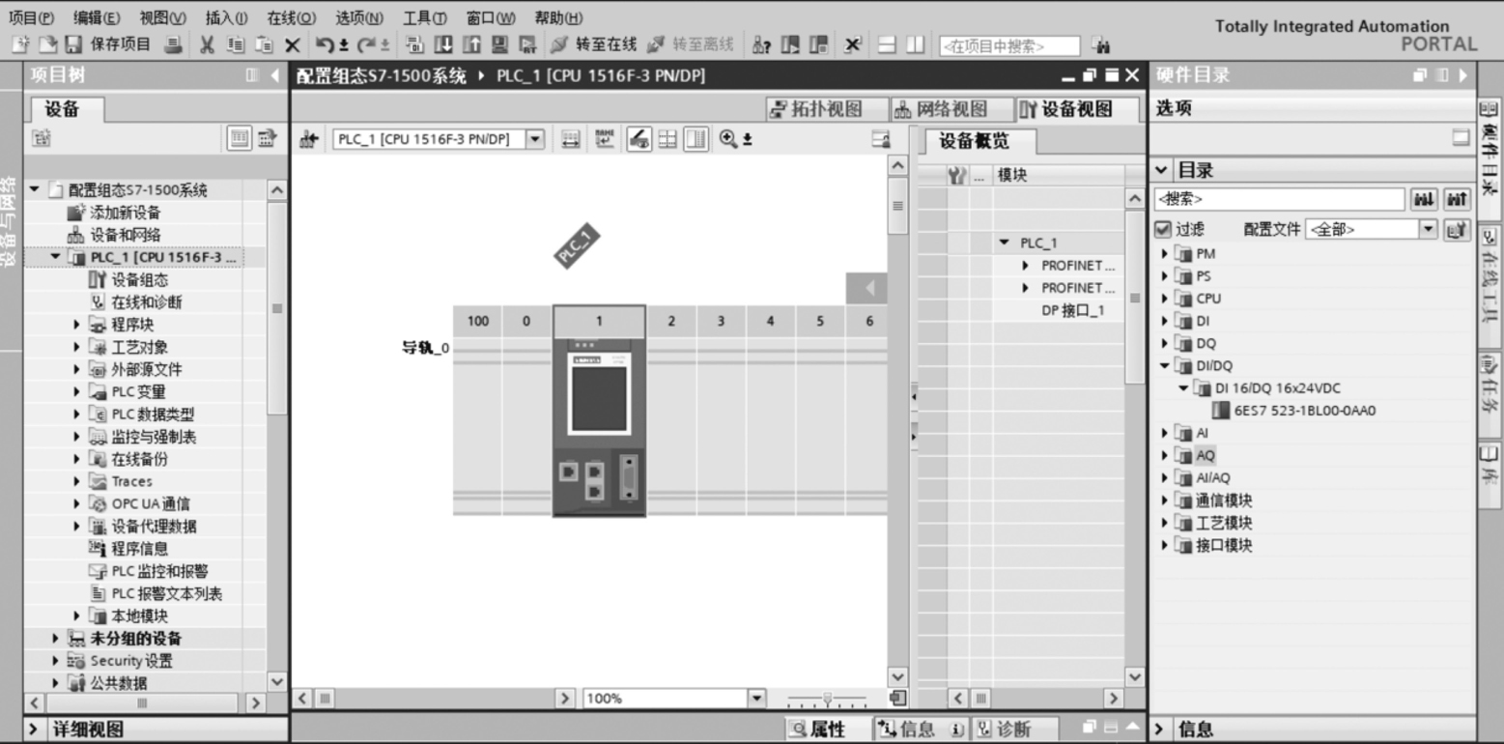Screen dimensions: 1504x744
Task: Expand the AQ folder in catalog
Action: click(1165, 455)
